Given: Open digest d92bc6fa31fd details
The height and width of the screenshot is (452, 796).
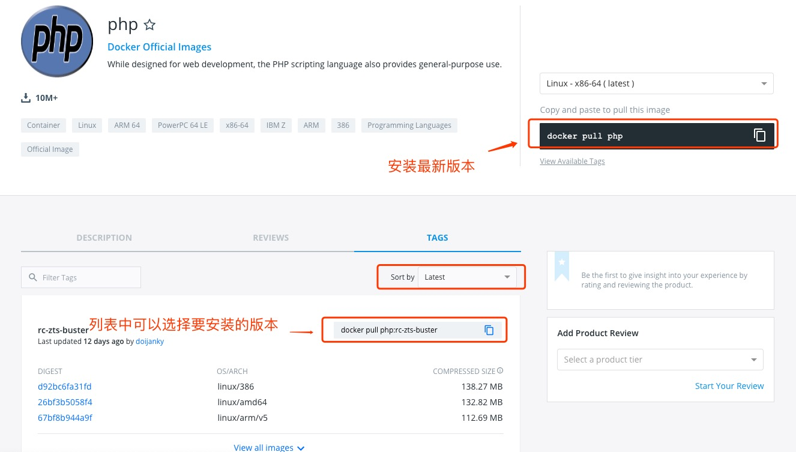Looking at the screenshot, I should [x=64, y=387].
